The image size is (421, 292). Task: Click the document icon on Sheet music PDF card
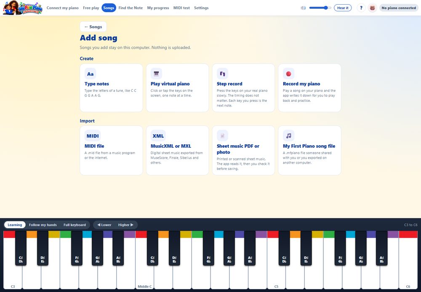[222, 136]
